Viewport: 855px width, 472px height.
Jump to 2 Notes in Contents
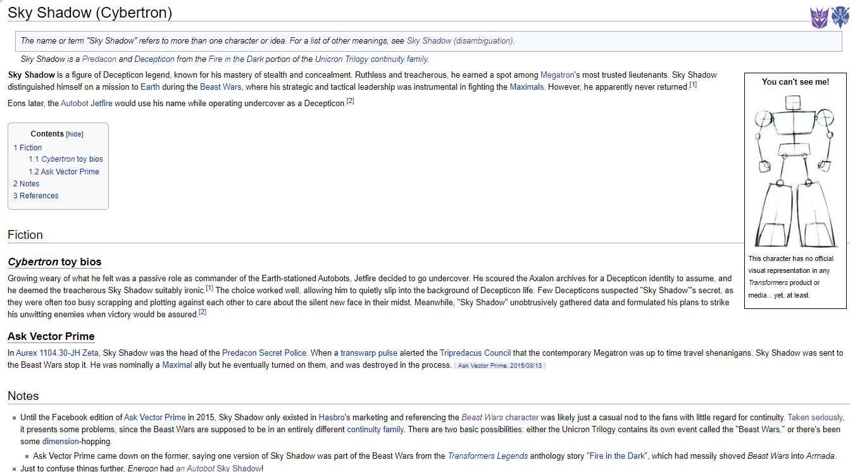[x=27, y=183]
